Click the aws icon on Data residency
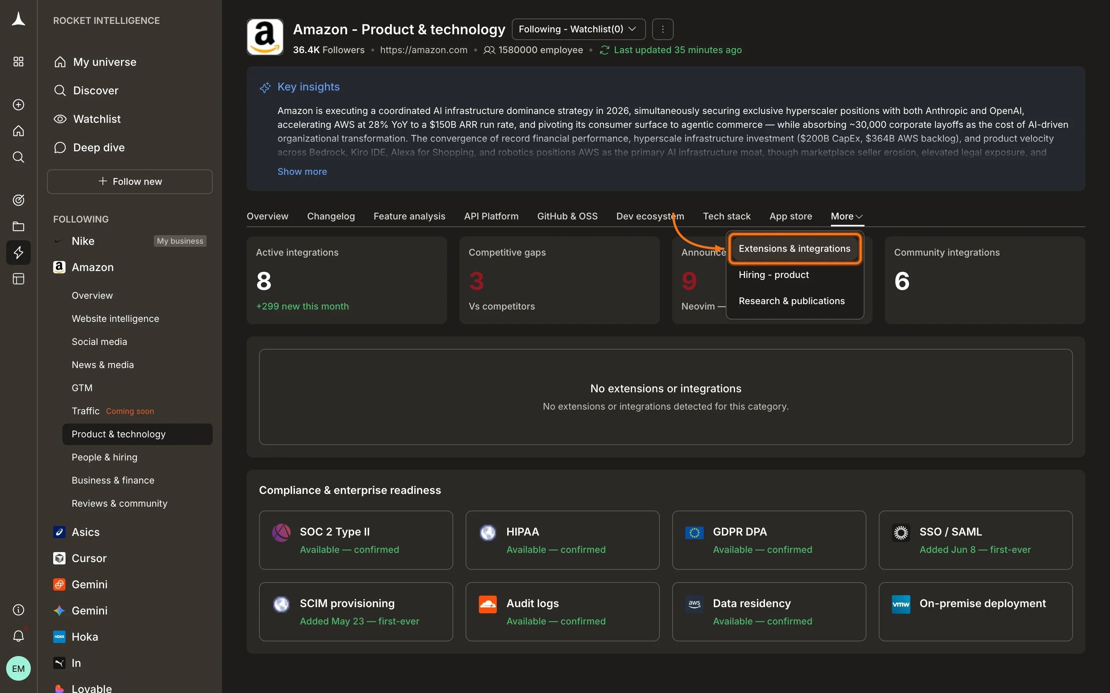 [x=695, y=604]
